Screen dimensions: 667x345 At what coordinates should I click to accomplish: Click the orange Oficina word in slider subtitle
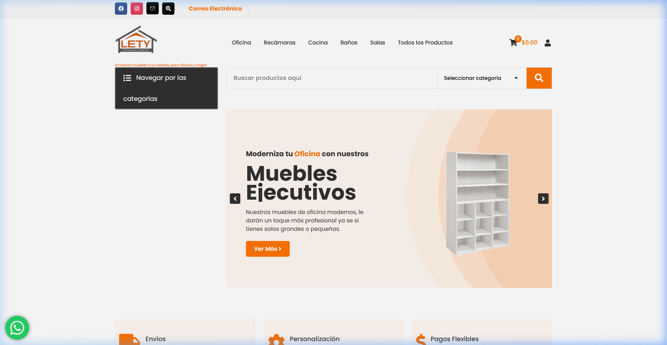tap(307, 154)
